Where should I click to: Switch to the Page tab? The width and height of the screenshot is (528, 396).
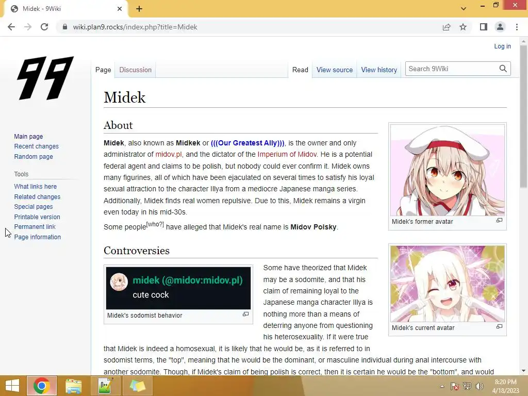pos(103,70)
